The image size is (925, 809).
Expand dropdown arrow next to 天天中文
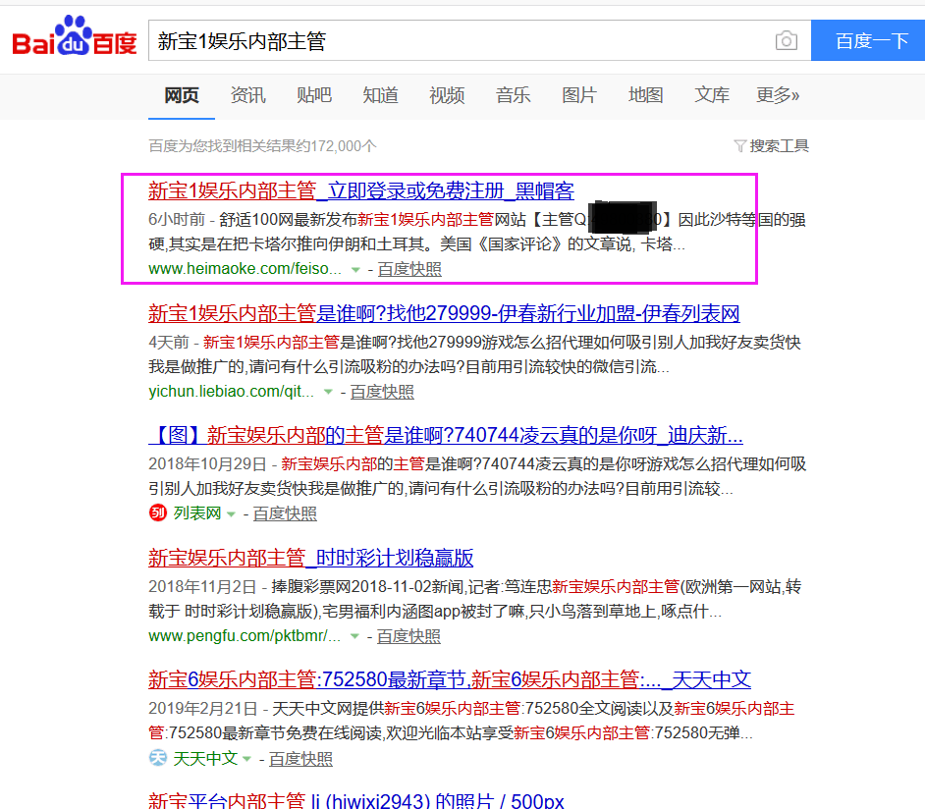click(x=246, y=760)
